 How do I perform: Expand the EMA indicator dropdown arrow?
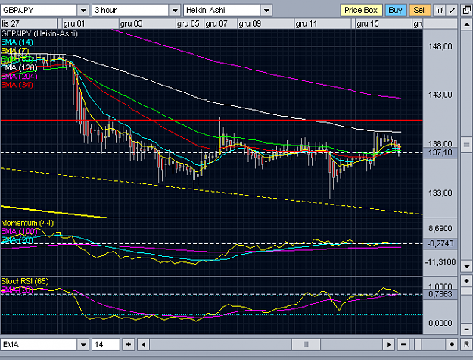tap(83, 344)
